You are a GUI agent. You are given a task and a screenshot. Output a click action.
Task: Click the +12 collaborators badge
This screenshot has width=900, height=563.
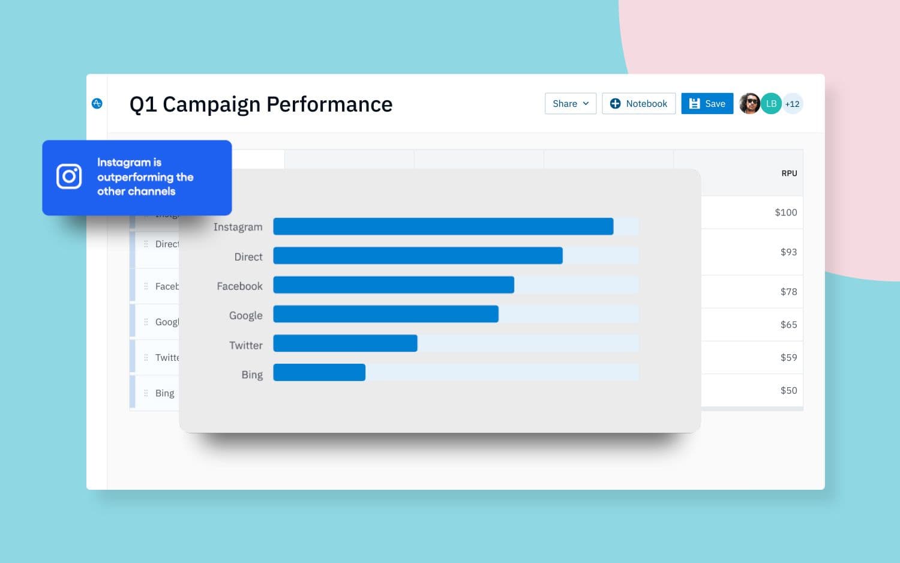tap(793, 103)
